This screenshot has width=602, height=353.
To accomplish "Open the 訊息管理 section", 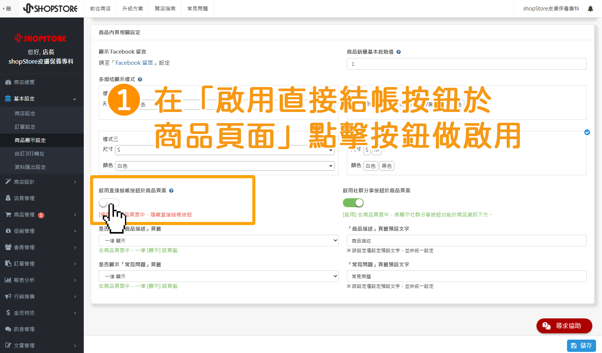I will pos(24,329).
